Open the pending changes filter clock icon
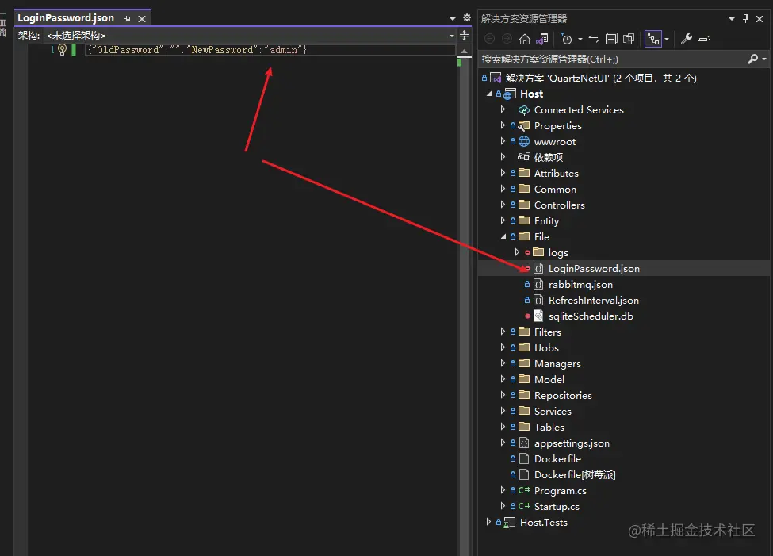Screen dimensions: 773x556 pyautogui.click(x=567, y=39)
